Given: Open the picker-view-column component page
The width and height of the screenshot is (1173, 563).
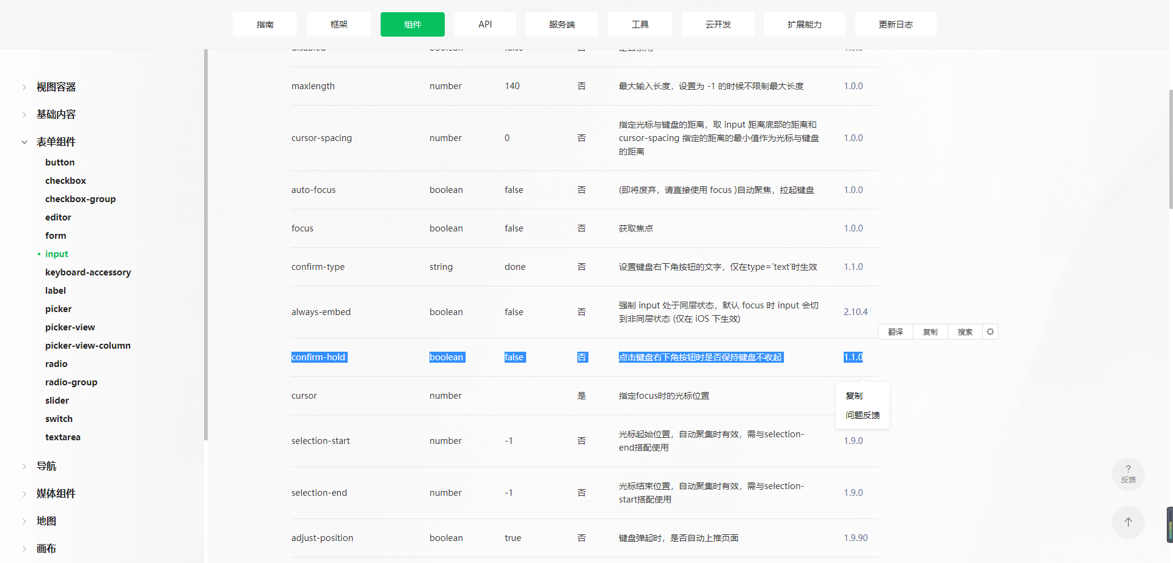Looking at the screenshot, I should [88, 346].
